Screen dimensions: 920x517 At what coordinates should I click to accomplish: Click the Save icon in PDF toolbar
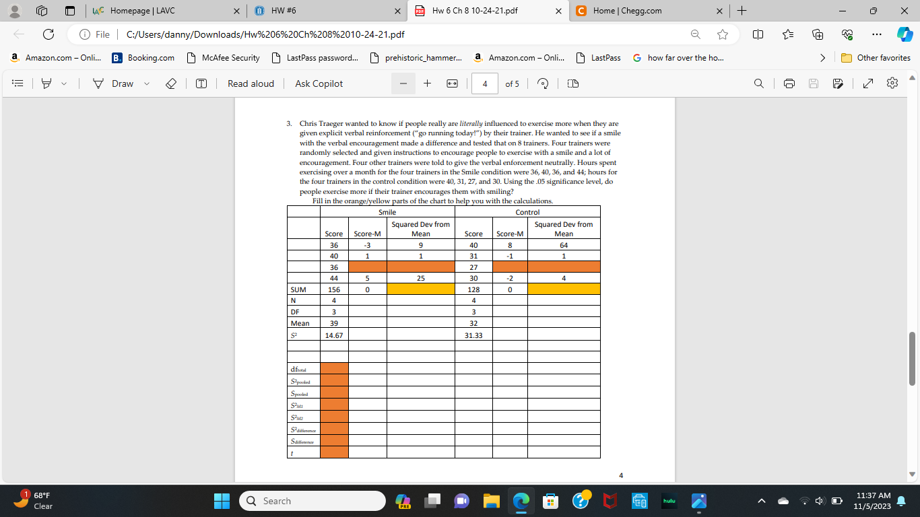(814, 83)
